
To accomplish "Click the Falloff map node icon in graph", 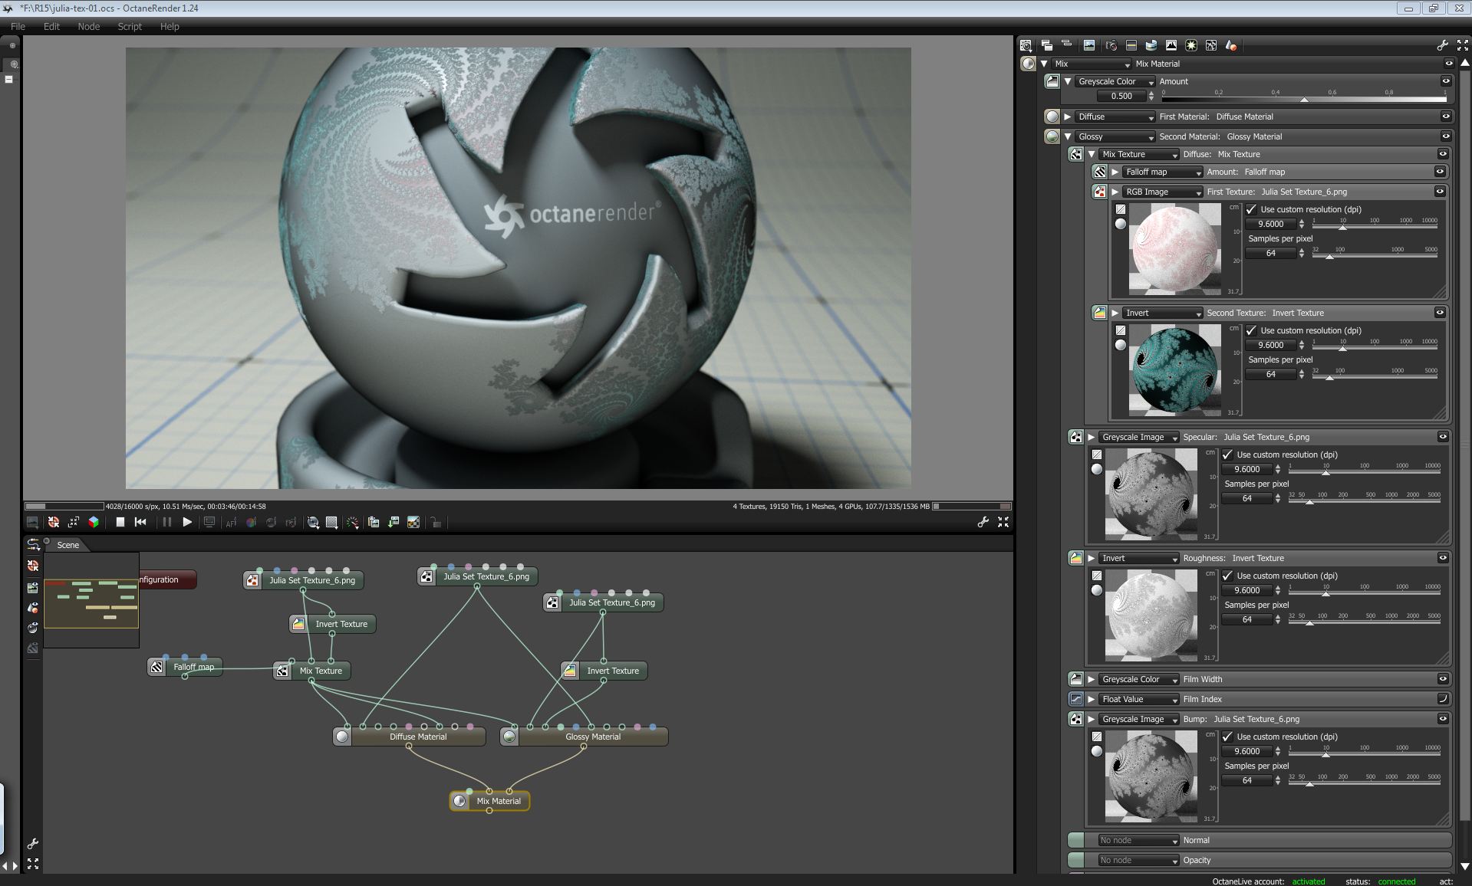I will coord(157,667).
